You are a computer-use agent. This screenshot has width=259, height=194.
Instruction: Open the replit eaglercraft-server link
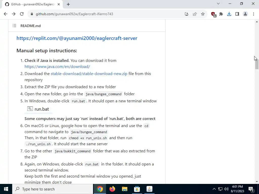pos(77,38)
